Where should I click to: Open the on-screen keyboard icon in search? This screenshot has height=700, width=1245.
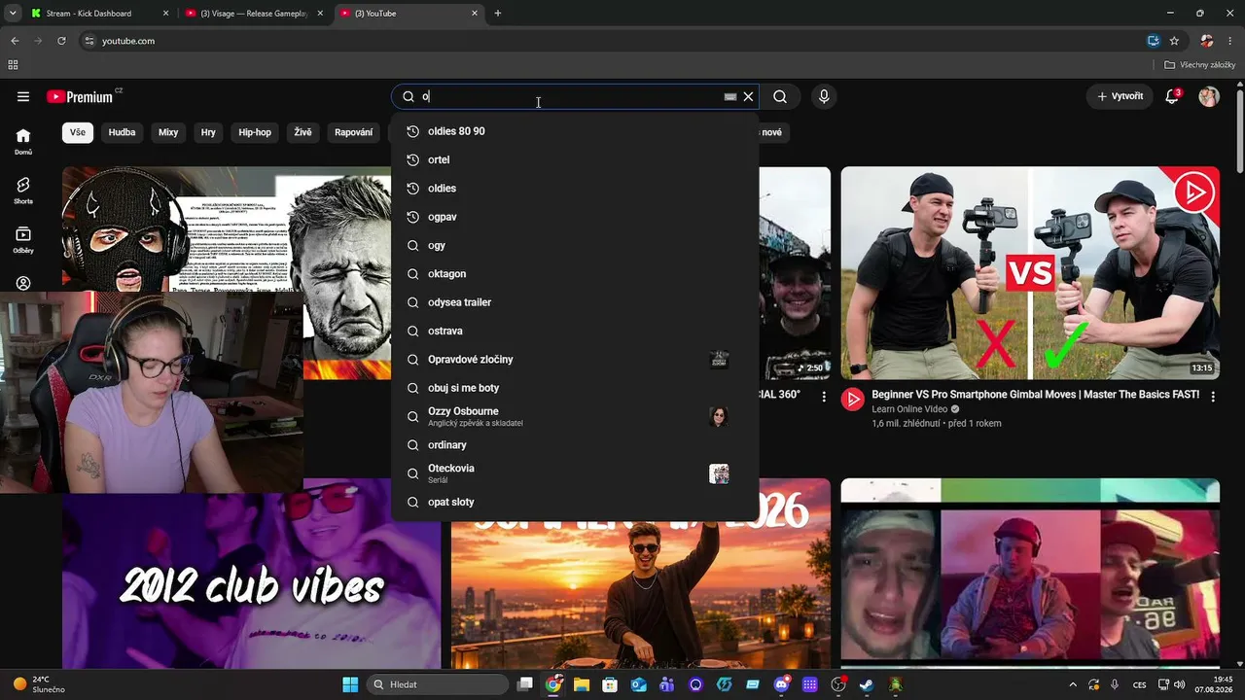(x=730, y=96)
